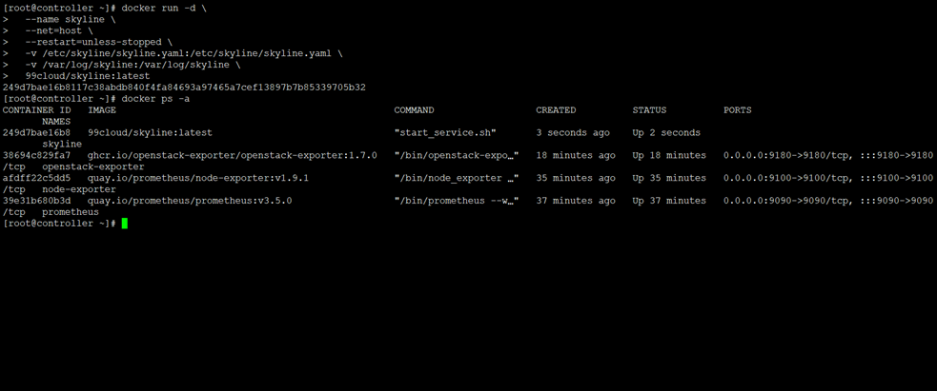Viewport: 937px width, 391px height.
Task: Click the CONTAINER ID column header
Action: pos(36,110)
